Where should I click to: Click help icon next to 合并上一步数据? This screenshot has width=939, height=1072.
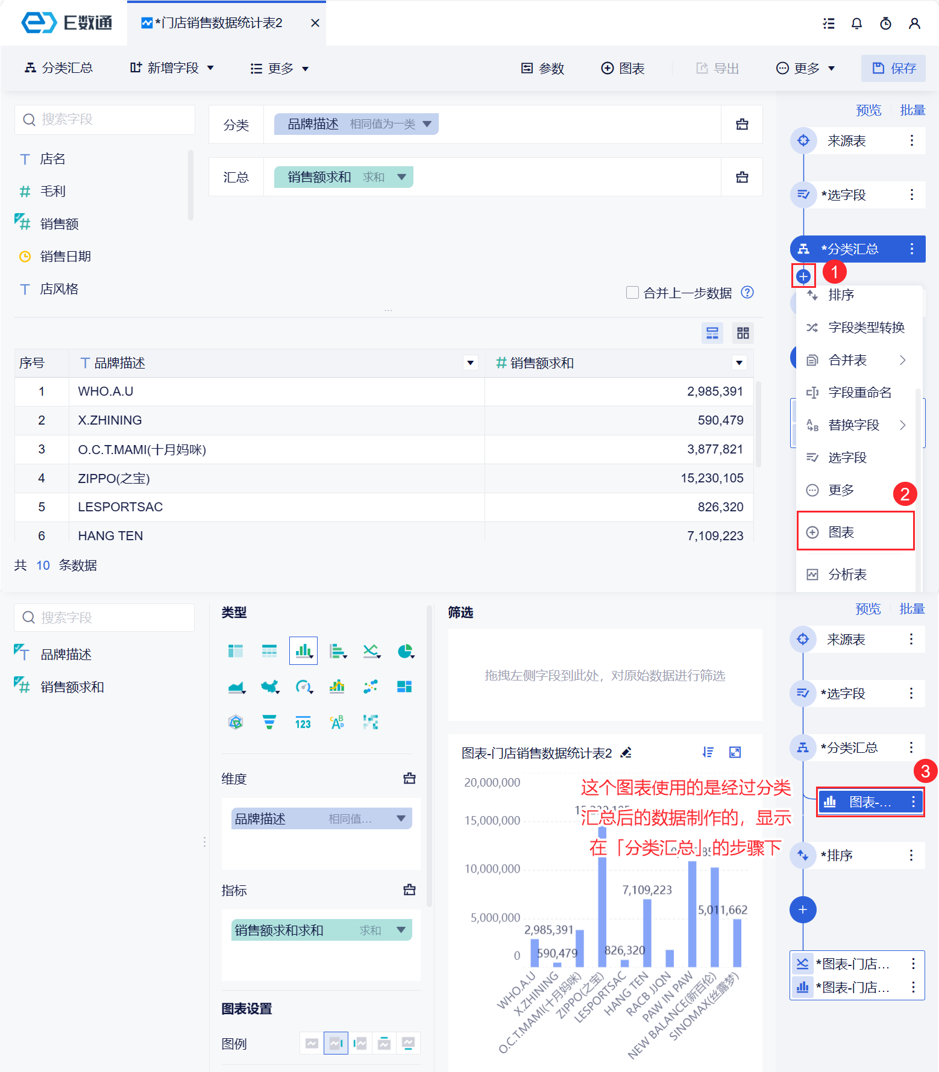click(x=747, y=292)
